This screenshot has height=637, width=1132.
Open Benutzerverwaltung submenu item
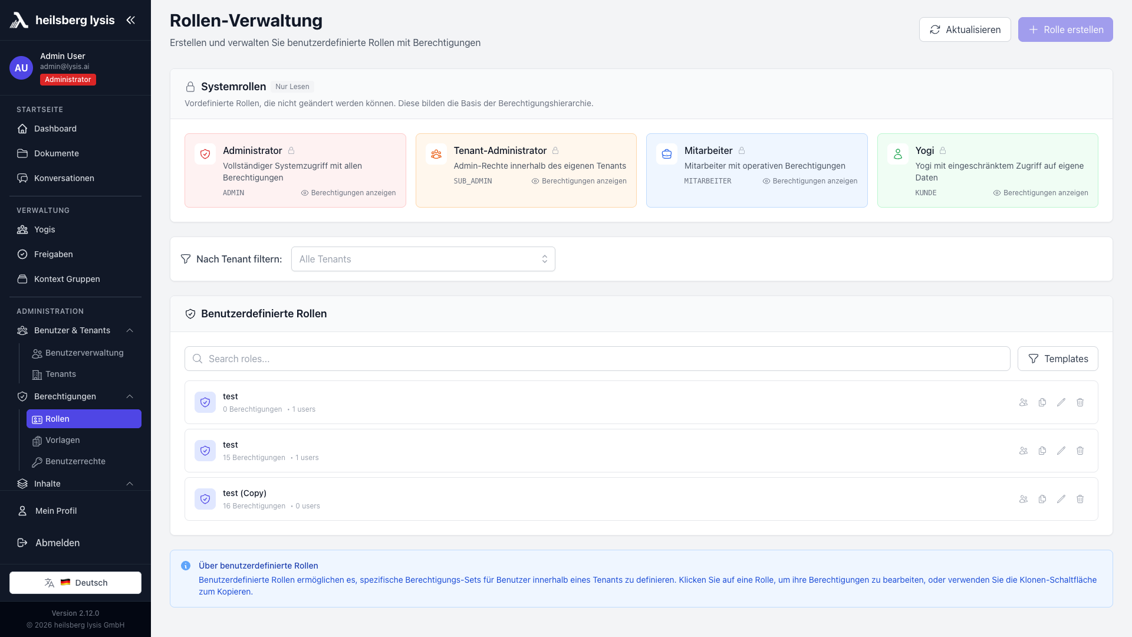click(x=84, y=353)
